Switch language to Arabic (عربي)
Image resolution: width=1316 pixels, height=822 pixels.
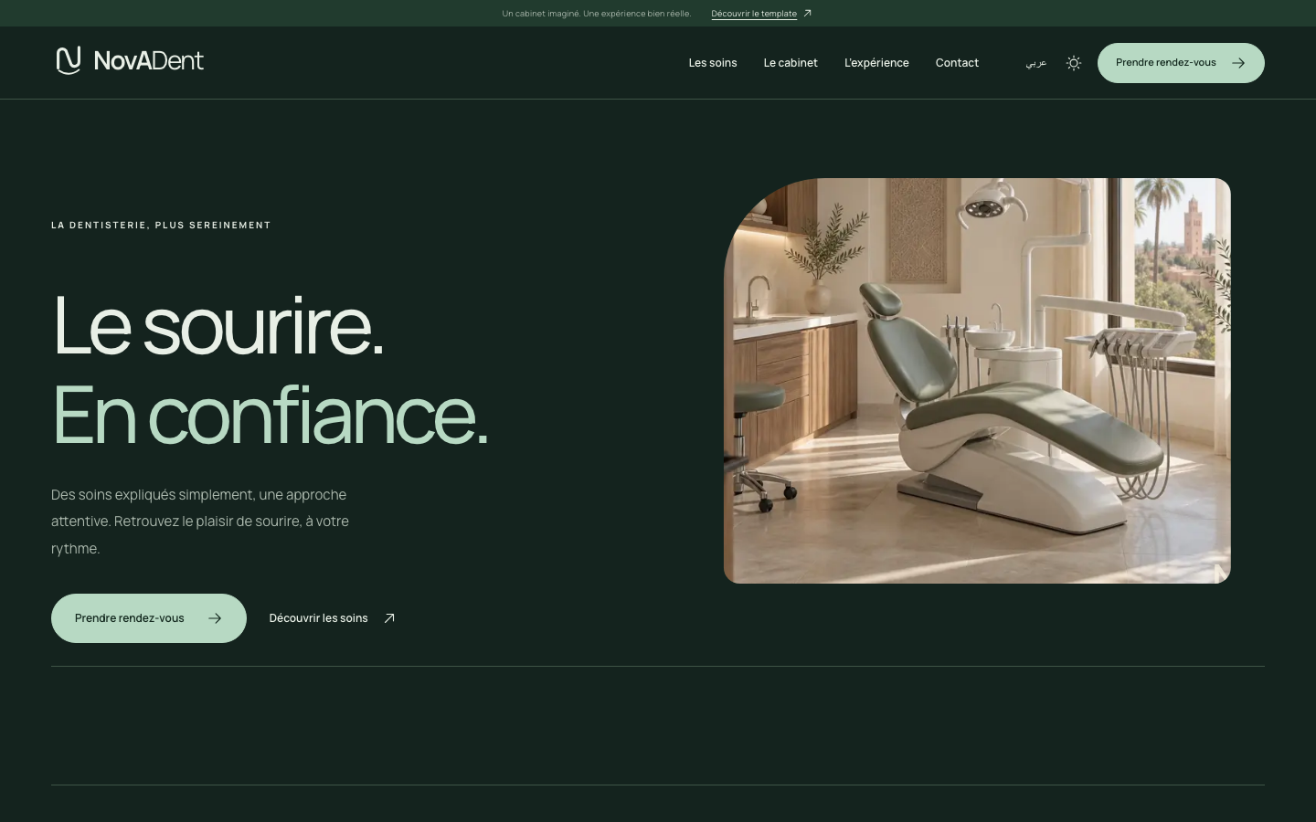pyautogui.click(x=1035, y=63)
